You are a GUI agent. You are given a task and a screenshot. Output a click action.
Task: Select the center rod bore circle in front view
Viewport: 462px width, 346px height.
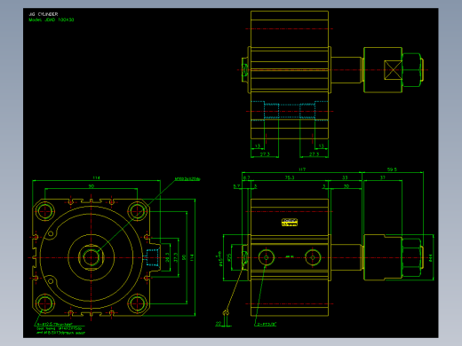click(x=91, y=257)
